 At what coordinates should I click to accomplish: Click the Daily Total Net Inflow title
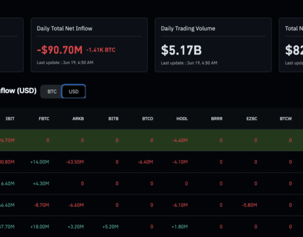tap(65, 28)
